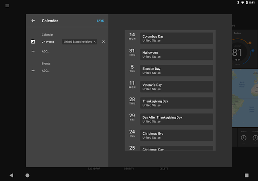
Task: Remove United States holidays chip
Action: tap(95, 42)
